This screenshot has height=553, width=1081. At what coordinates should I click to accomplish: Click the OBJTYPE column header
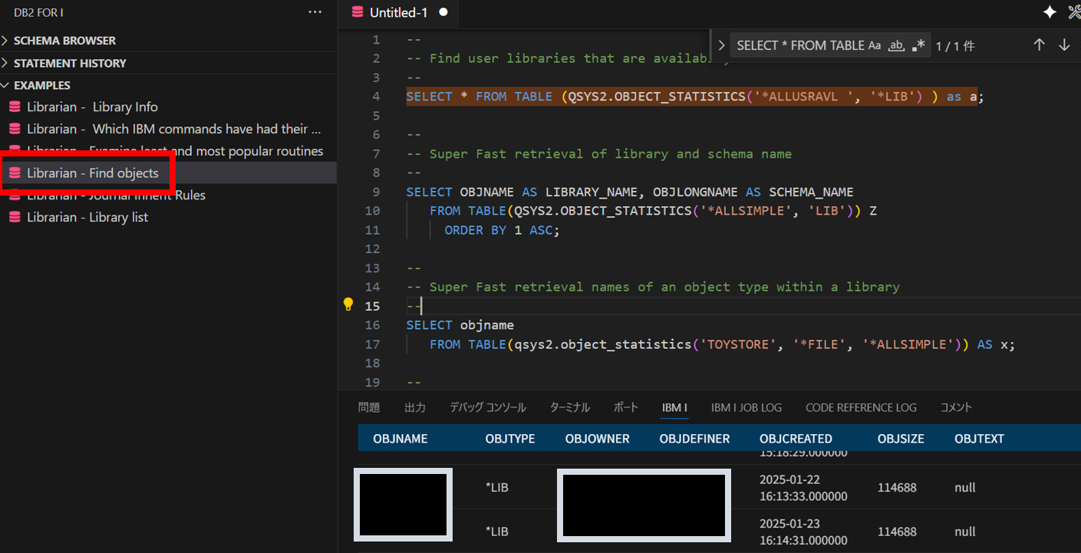(x=510, y=439)
